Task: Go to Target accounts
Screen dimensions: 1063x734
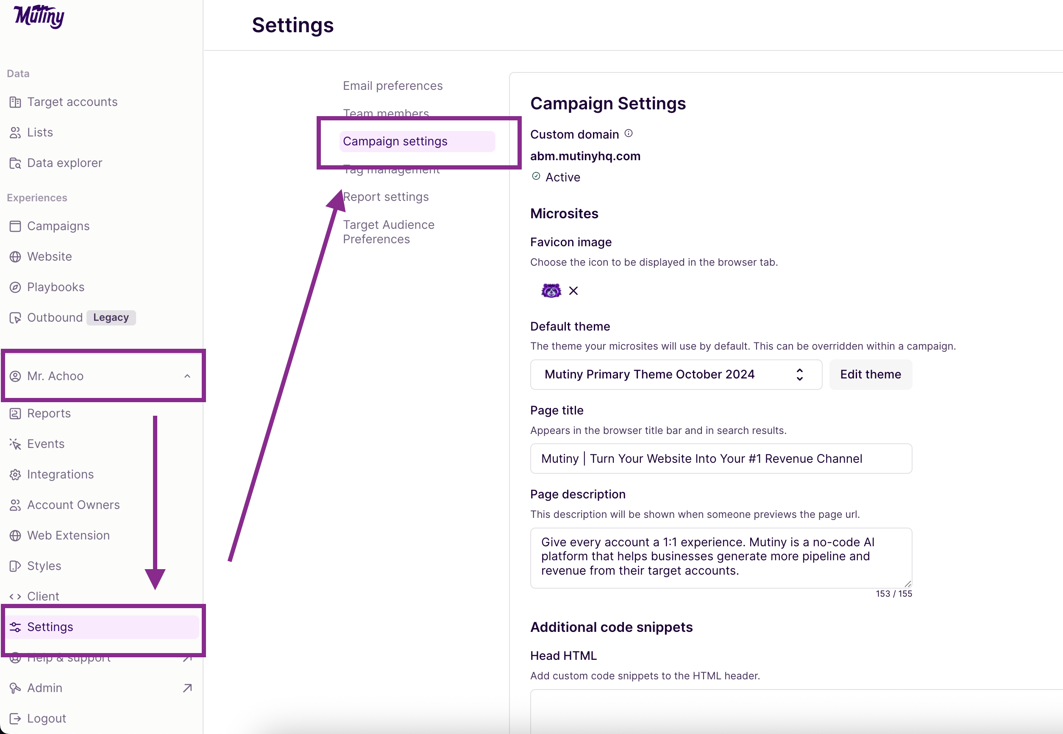Action: point(72,102)
